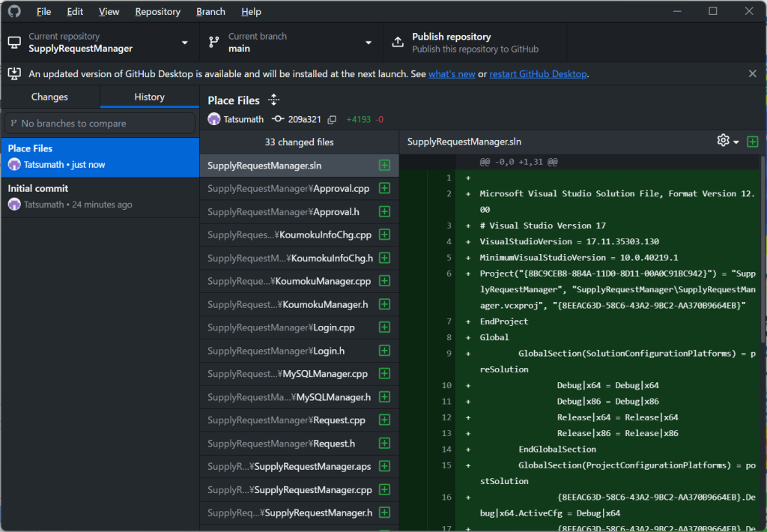Click the copy commit hash icon
The width and height of the screenshot is (767, 532).
pos(332,119)
